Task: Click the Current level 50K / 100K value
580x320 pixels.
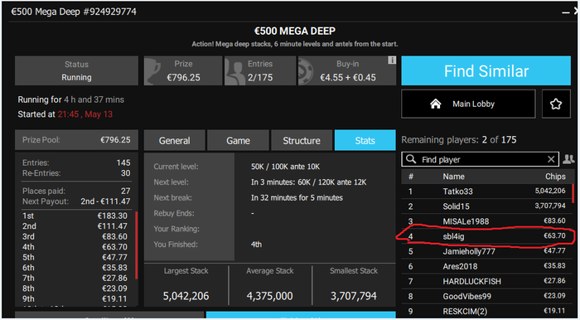Action: click(285, 167)
